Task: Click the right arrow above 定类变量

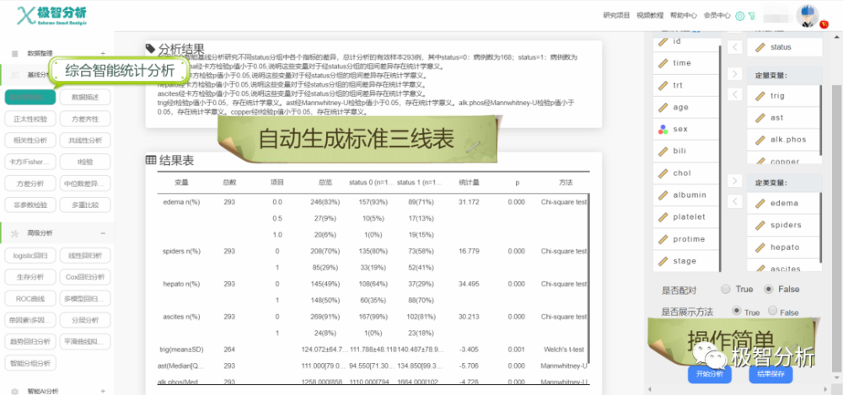Action: pos(734,180)
